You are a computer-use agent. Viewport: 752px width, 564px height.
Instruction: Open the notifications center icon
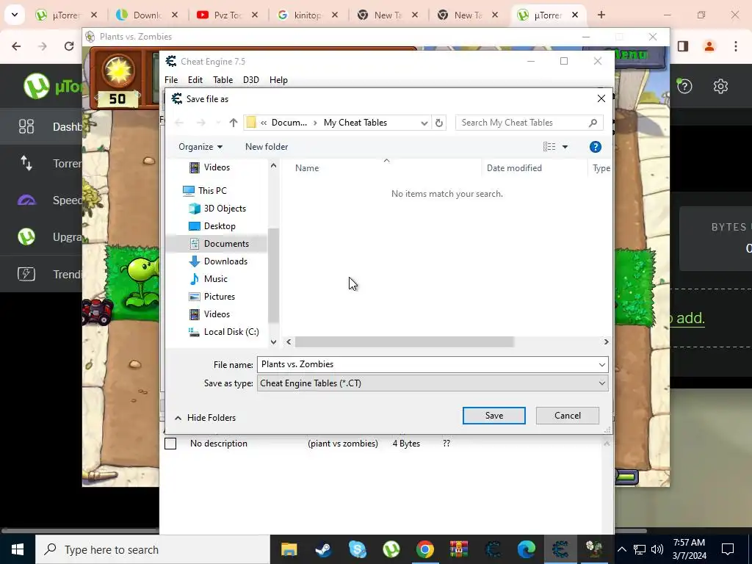(x=728, y=549)
